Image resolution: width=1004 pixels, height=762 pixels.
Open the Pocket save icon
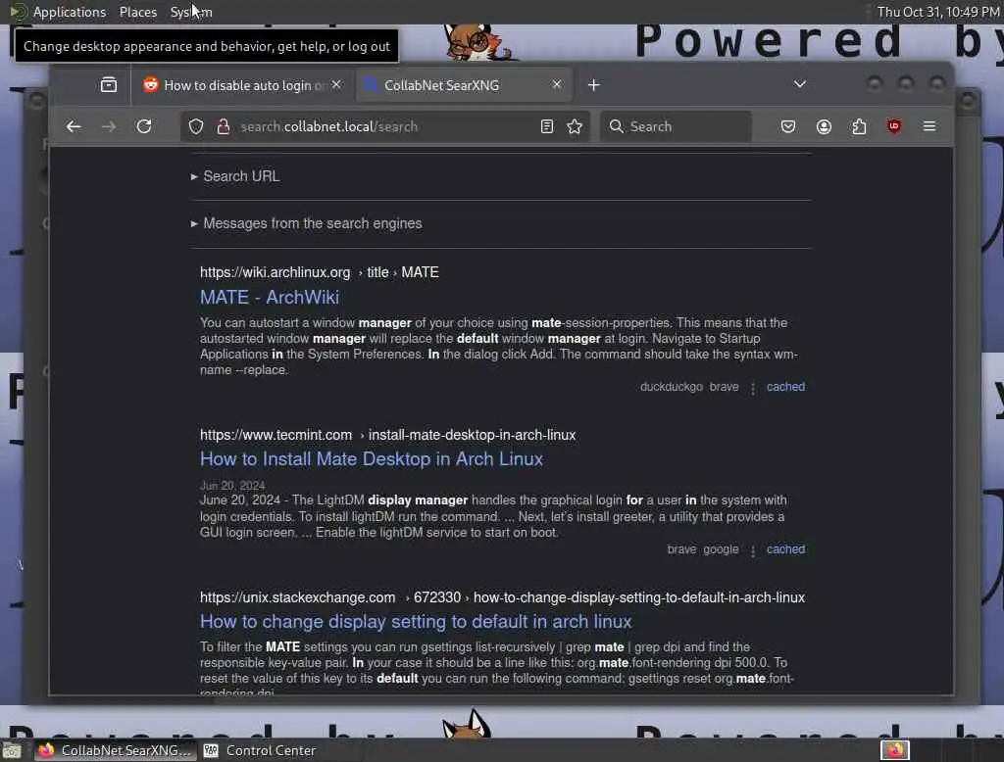(788, 126)
